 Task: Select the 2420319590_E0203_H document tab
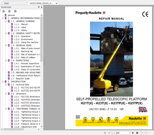(x=41, y=3)
